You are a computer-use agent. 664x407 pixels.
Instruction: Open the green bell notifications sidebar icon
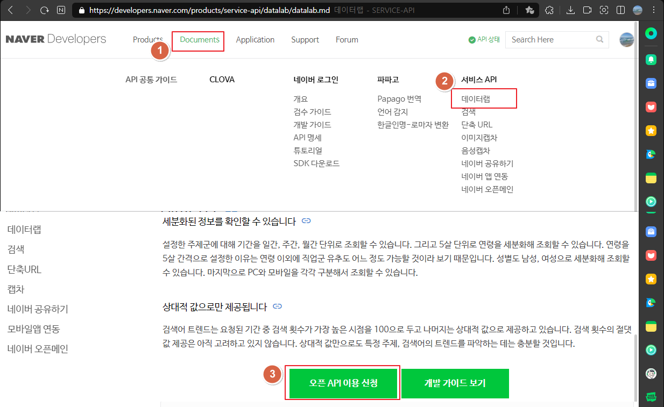(652, 59)
